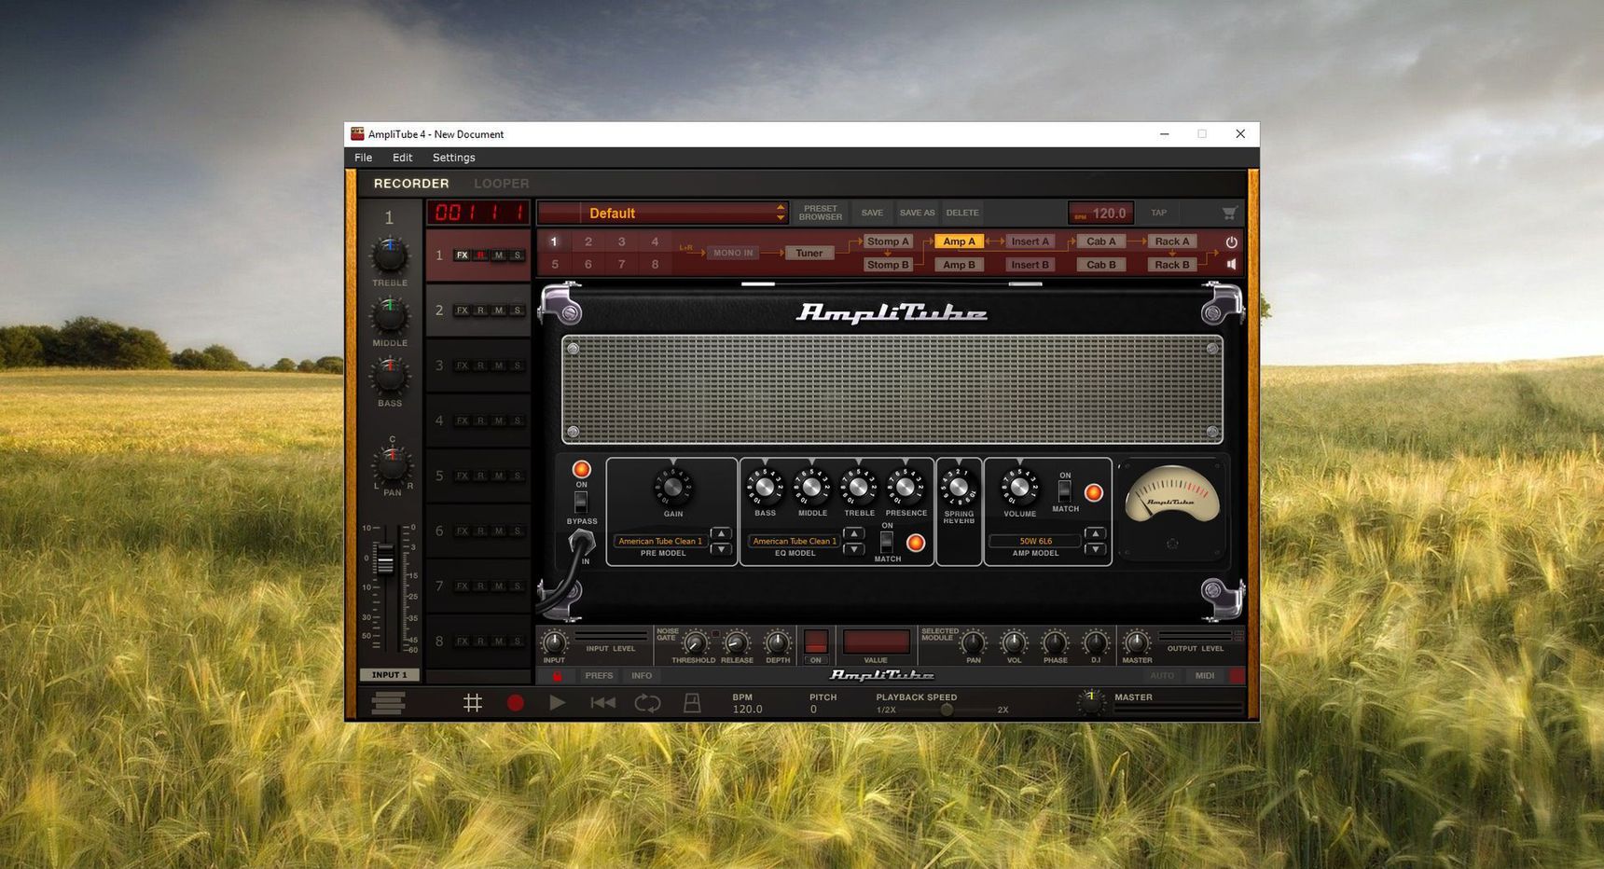This screenshot has height=869, width=1604.
Task: Click the noise gate RELEASE knob
Action: point(736,642)
